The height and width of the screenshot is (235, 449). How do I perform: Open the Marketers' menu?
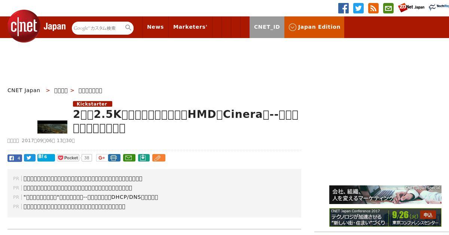point(190,27)
